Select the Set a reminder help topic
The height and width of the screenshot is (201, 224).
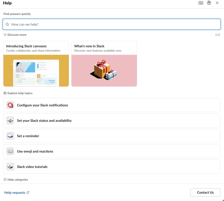pyautogui.click(x=112, y=136)
